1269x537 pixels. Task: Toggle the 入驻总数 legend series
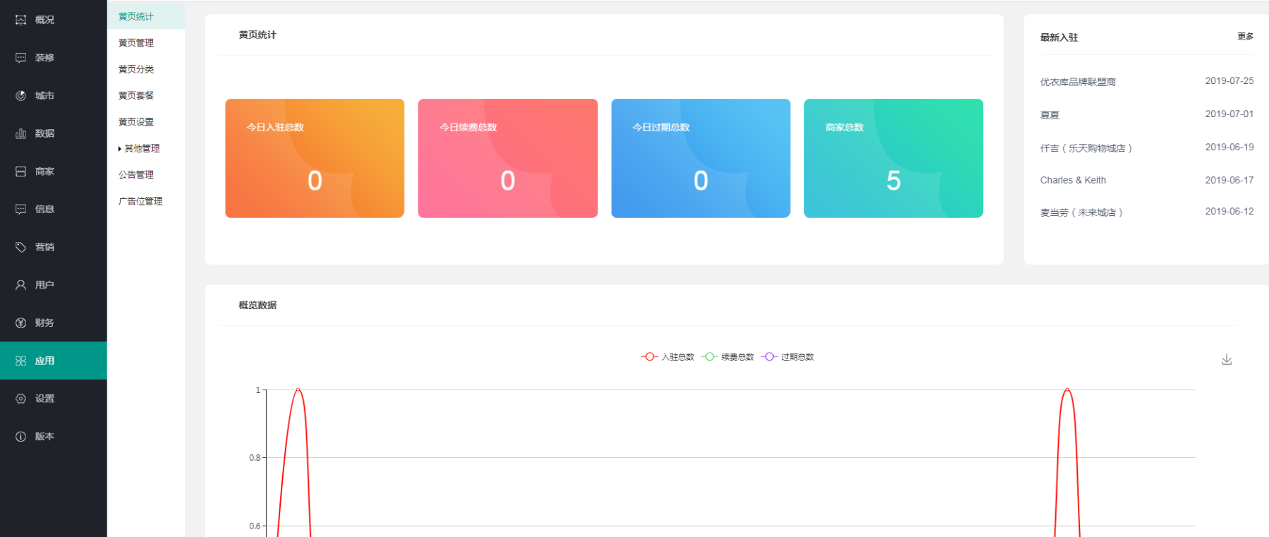click(667, 357)
